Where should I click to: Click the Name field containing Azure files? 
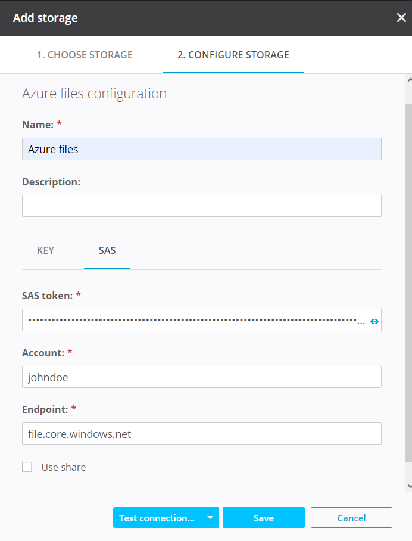point(201,149)
